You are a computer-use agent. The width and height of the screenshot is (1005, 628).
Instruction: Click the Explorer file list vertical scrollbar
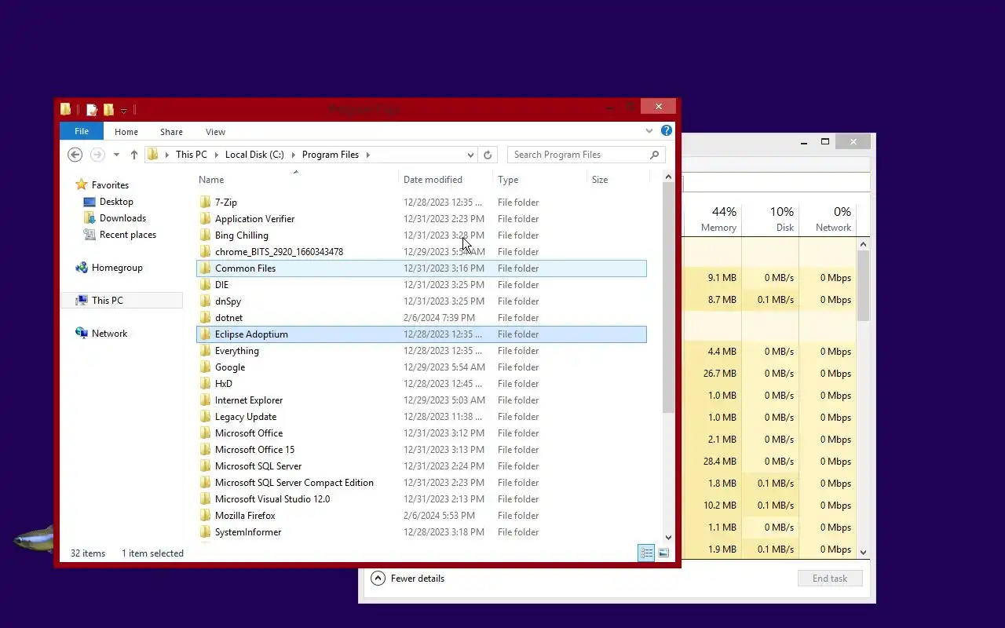(x=668, y=299)
